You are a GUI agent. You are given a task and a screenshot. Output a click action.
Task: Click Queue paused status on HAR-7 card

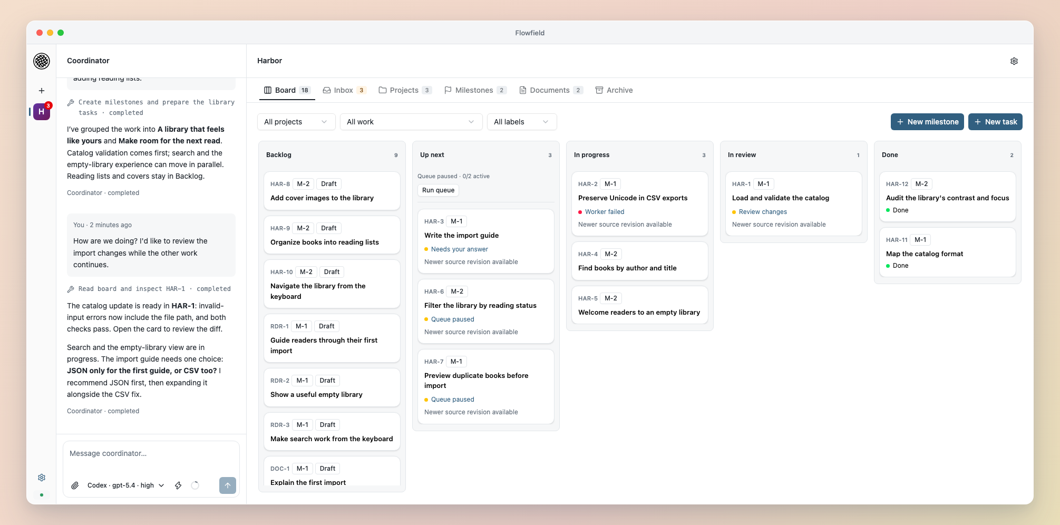point(453,400)
